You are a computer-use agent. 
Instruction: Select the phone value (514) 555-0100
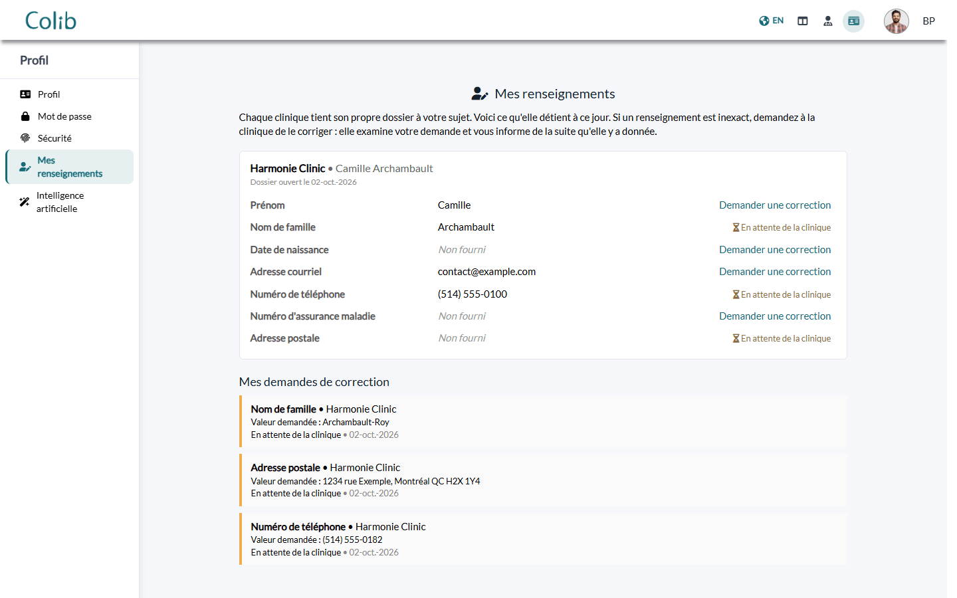point(473,294)
